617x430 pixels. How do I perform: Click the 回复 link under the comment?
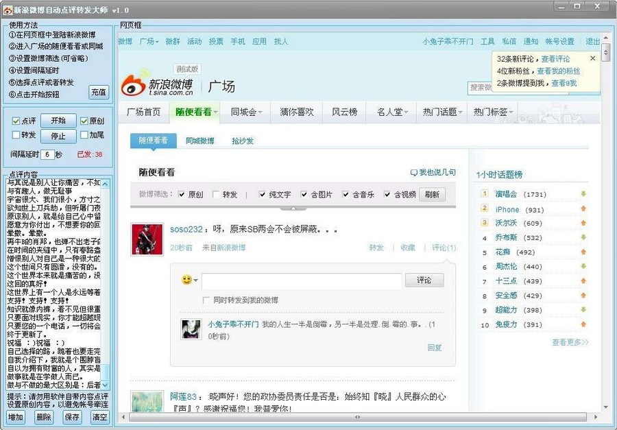point(435,347)
